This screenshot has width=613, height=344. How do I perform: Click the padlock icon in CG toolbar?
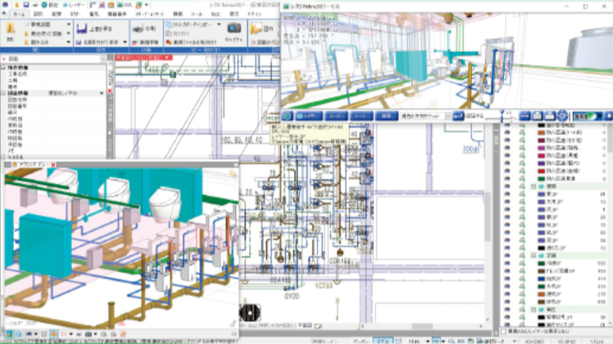tap(537, 116)
